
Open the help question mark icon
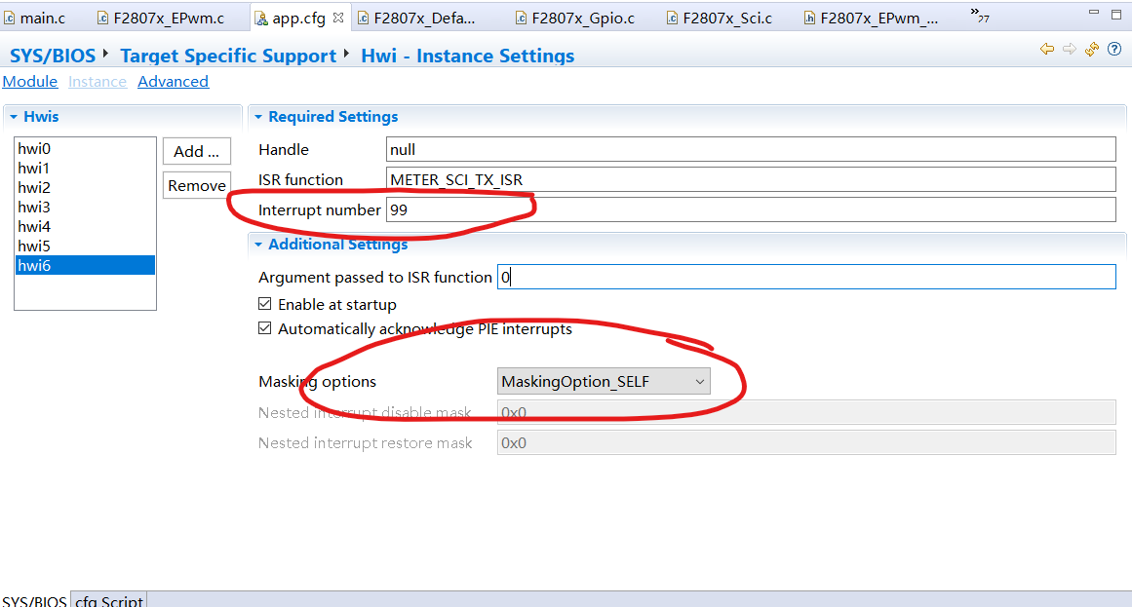1114,49
